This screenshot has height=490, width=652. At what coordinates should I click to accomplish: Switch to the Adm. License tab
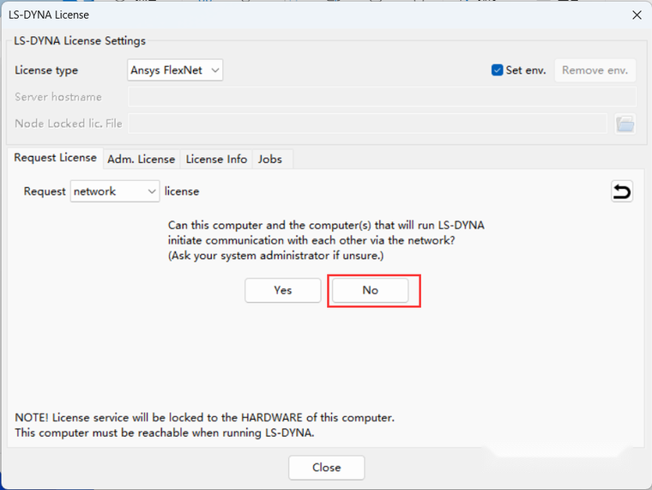tap(142, 160)
